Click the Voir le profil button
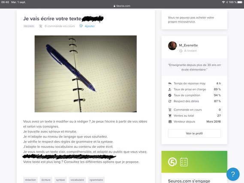This screenshot has height=183, width=244. (194, 133)
